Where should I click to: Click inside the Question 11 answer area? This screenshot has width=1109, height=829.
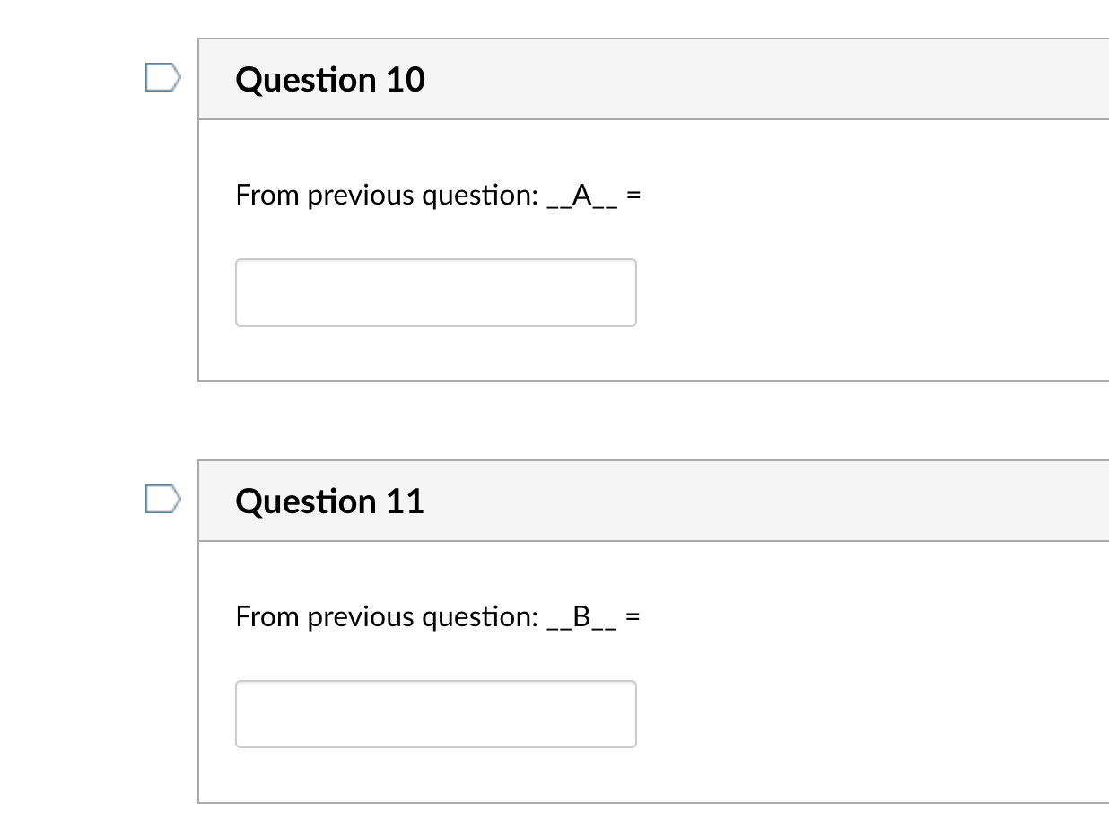(x=435, y=714)
